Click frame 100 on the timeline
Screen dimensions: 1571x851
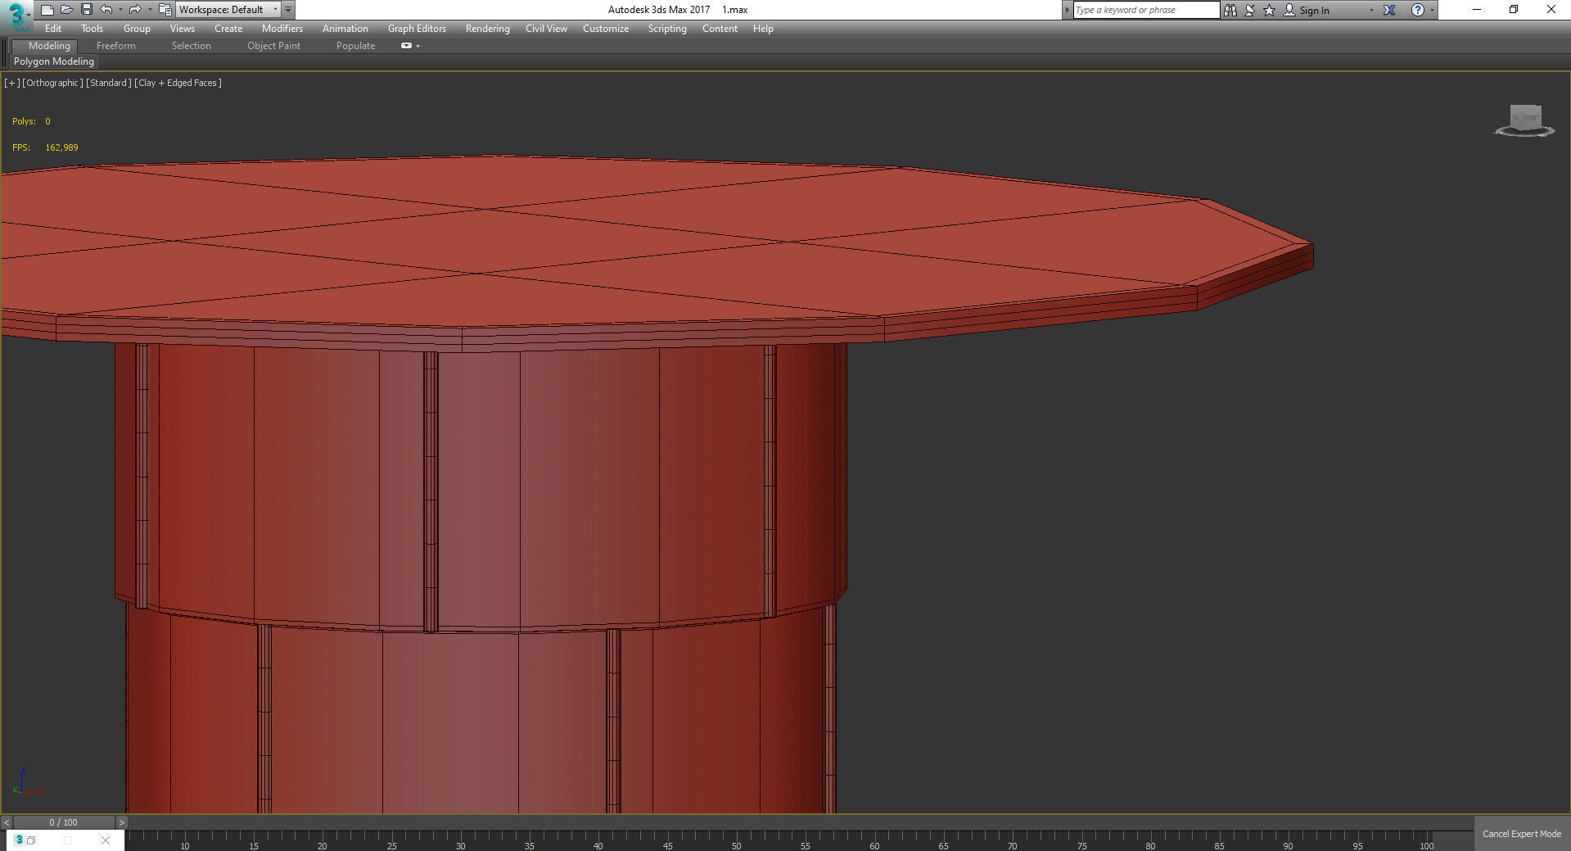(1427, 845)
